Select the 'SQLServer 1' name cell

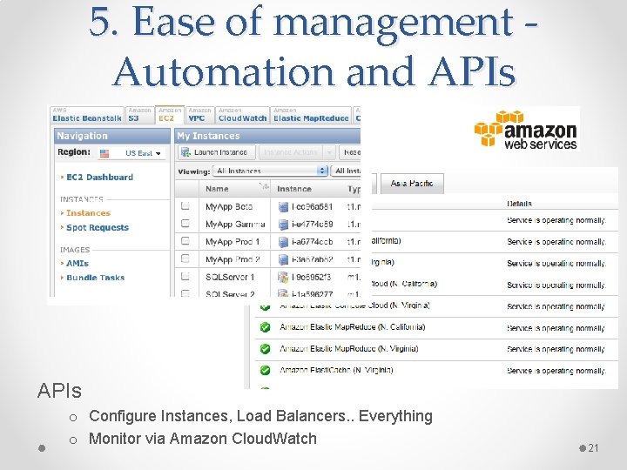230,277
